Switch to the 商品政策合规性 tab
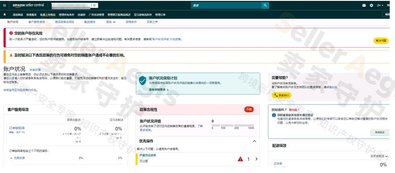Image resolution: width=395 pixels, height=173 pixels. coord(65,22)
